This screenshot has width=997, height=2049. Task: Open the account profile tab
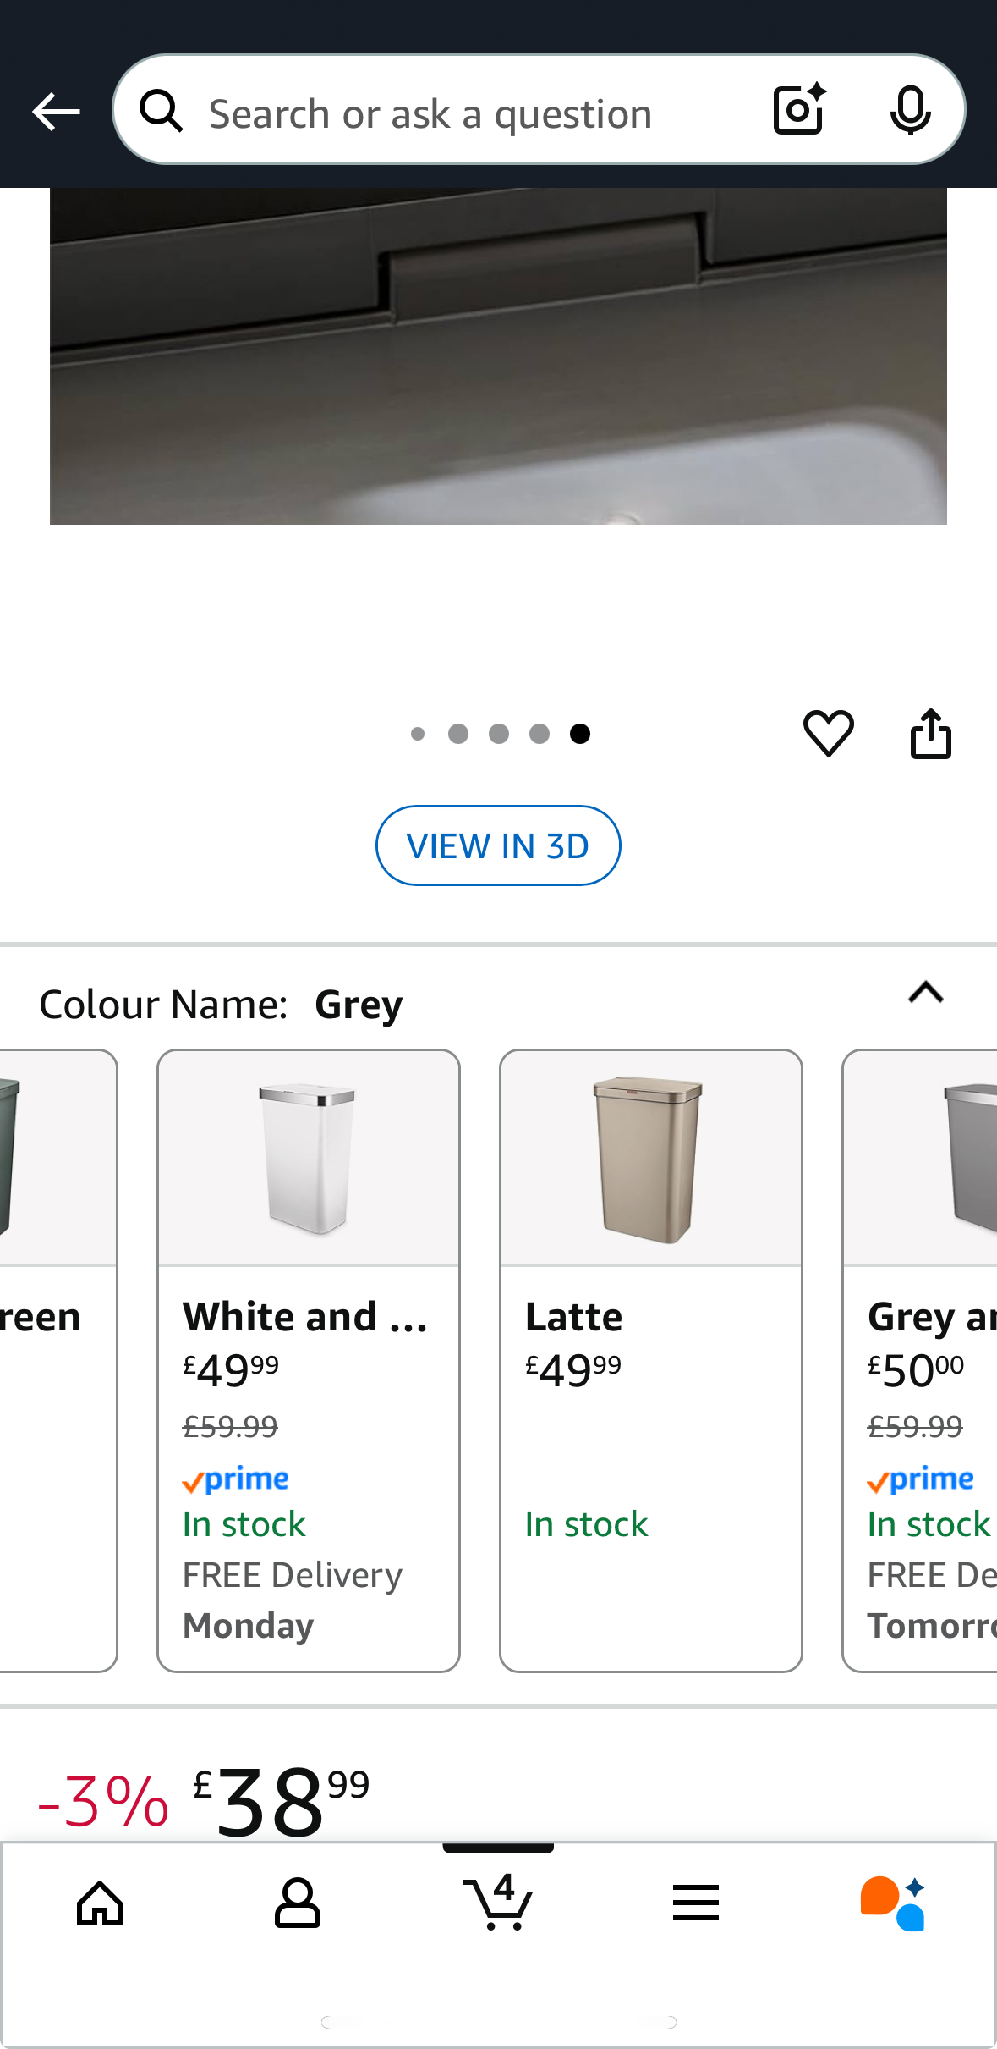(298, 1903)
